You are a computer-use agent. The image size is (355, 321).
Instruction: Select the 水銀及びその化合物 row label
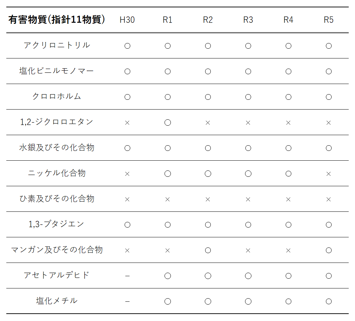[57, 147]
